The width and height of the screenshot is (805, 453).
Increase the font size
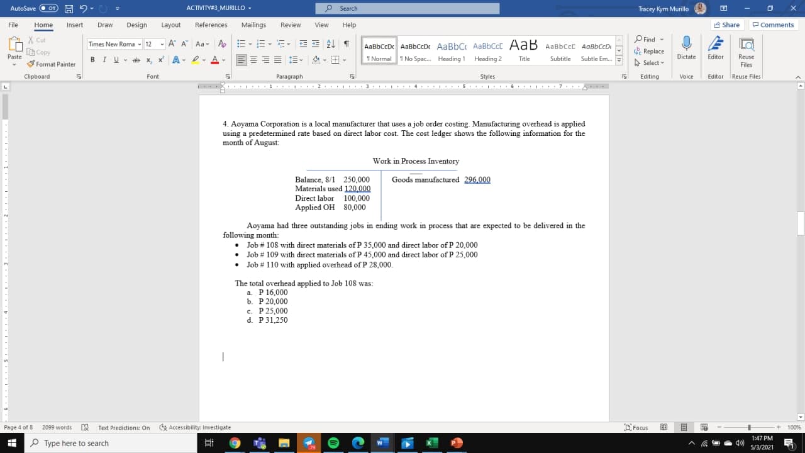tap(172, 44)
